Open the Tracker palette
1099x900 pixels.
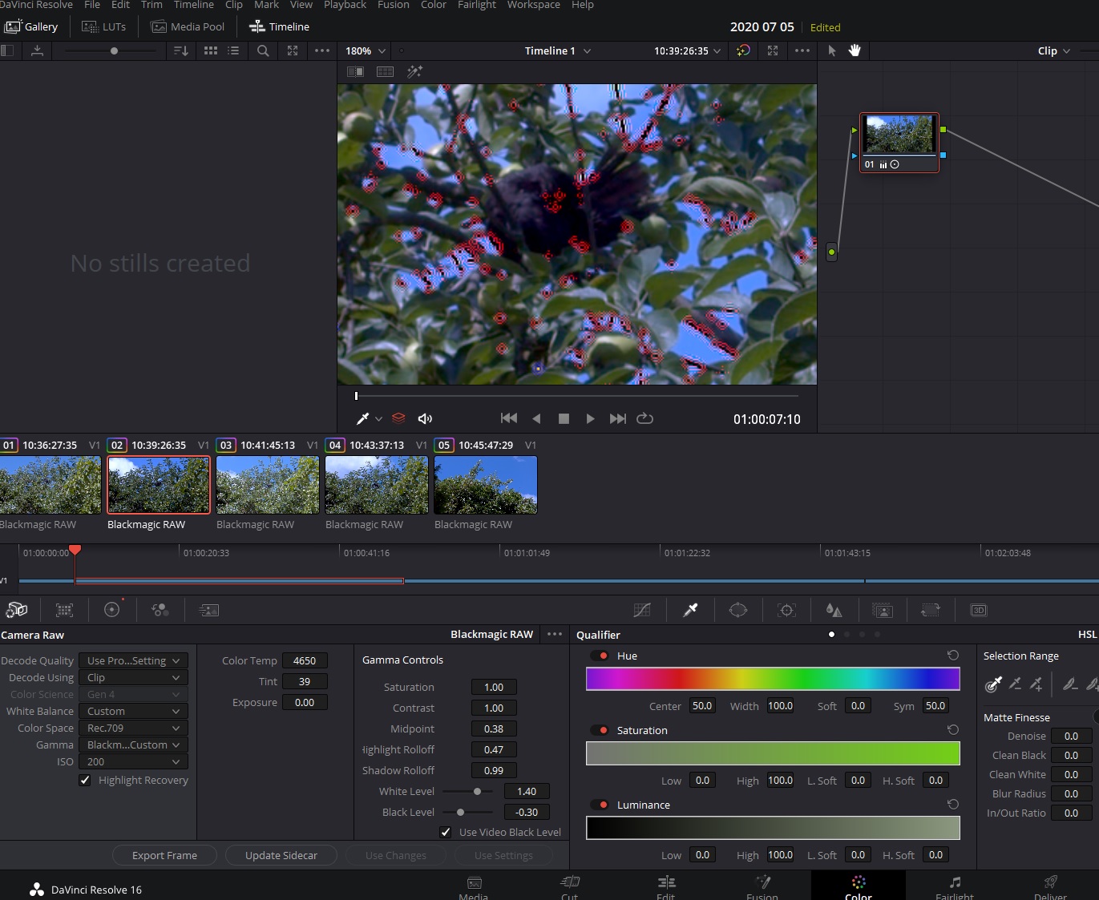[787, 610]
